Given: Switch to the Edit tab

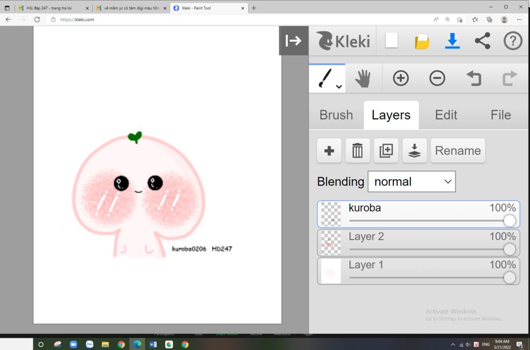Looking at the screenshot, I should (x=446, y=115).
